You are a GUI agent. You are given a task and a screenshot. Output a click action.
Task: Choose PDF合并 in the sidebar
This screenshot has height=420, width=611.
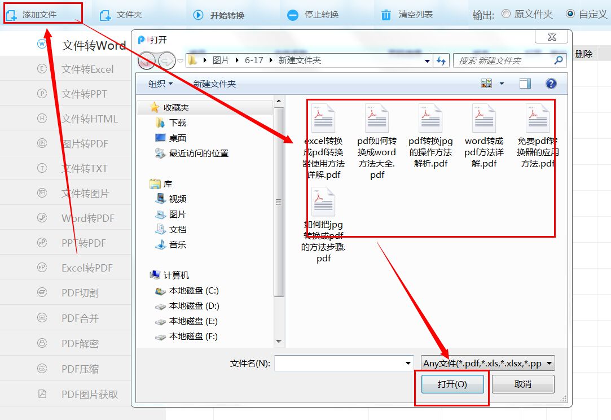click(80, 318)
